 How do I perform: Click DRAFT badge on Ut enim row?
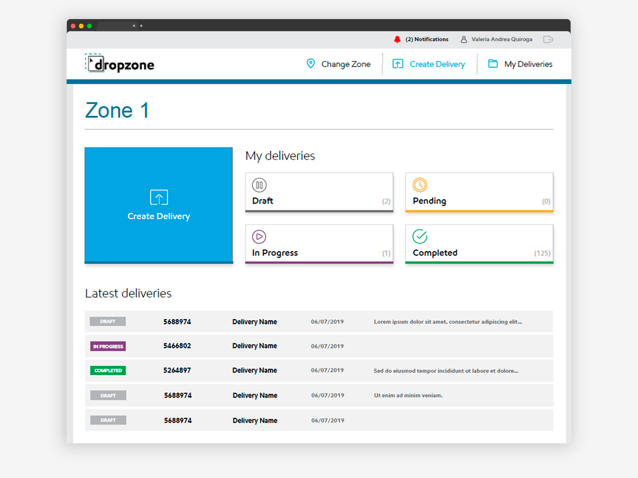(108, 396)
